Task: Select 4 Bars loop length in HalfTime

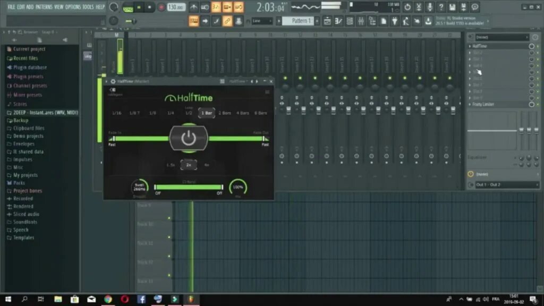Action: (242, 113)
